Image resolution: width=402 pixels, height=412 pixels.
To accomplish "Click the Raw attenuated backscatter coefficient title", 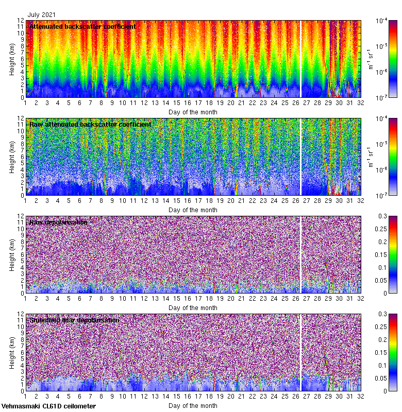I will click(x=90, y=125).
